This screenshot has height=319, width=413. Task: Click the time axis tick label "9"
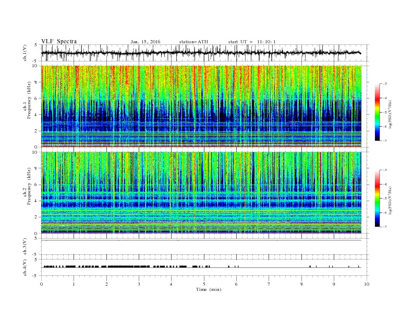[334, 284]
